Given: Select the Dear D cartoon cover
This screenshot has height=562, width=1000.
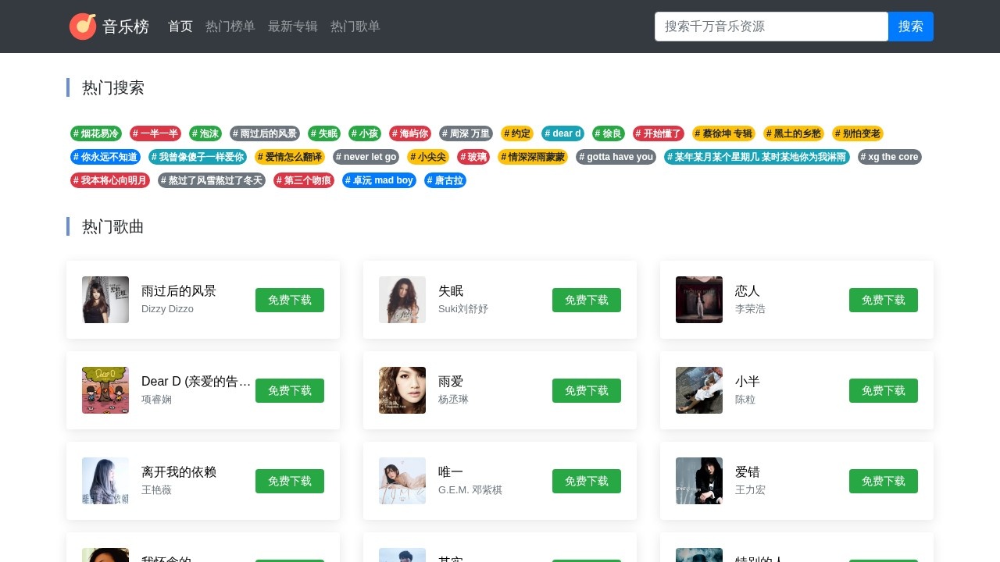Looking at the screenshot, I should click(105, 390).
